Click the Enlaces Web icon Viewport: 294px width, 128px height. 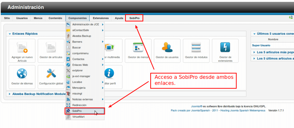[68, 65]
